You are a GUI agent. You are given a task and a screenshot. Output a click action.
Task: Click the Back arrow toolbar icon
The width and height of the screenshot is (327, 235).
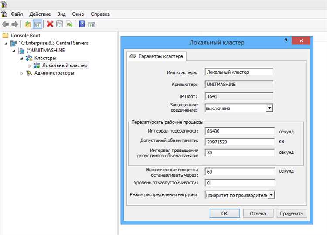(x=5, y=24)
